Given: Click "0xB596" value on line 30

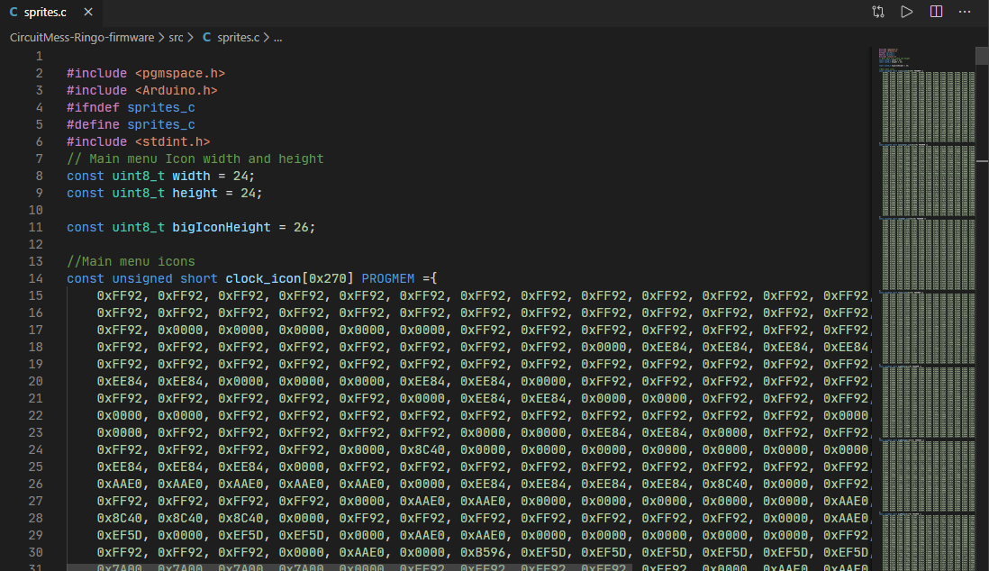Looking at the screenshot, I should [x=483, y=553].
